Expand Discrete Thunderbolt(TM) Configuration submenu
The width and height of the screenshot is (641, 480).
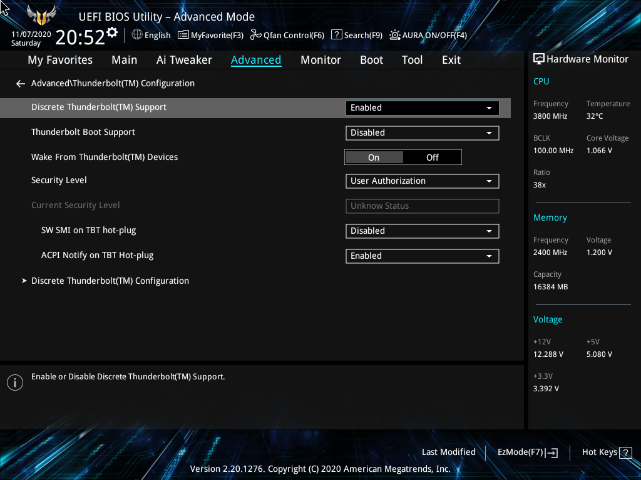tap(110, 281)
